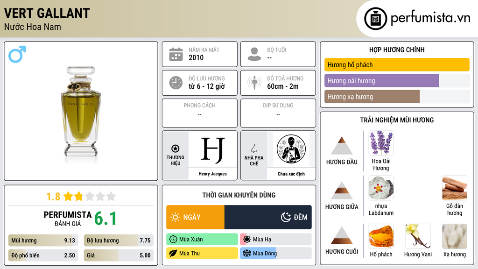Click the blue male gender symbol

tap(17, 54)
